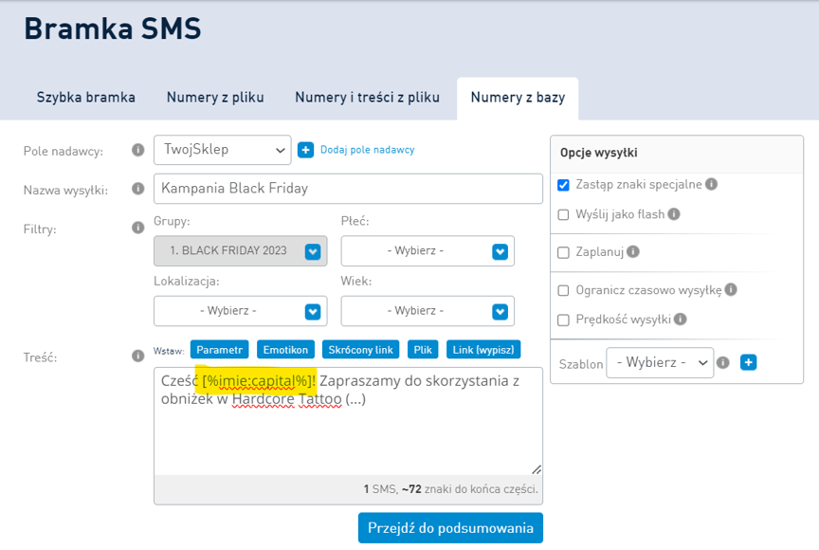This screenshot has height=550, width=819.
Task: Open the Szablon template dropdown
Action: 660,362
